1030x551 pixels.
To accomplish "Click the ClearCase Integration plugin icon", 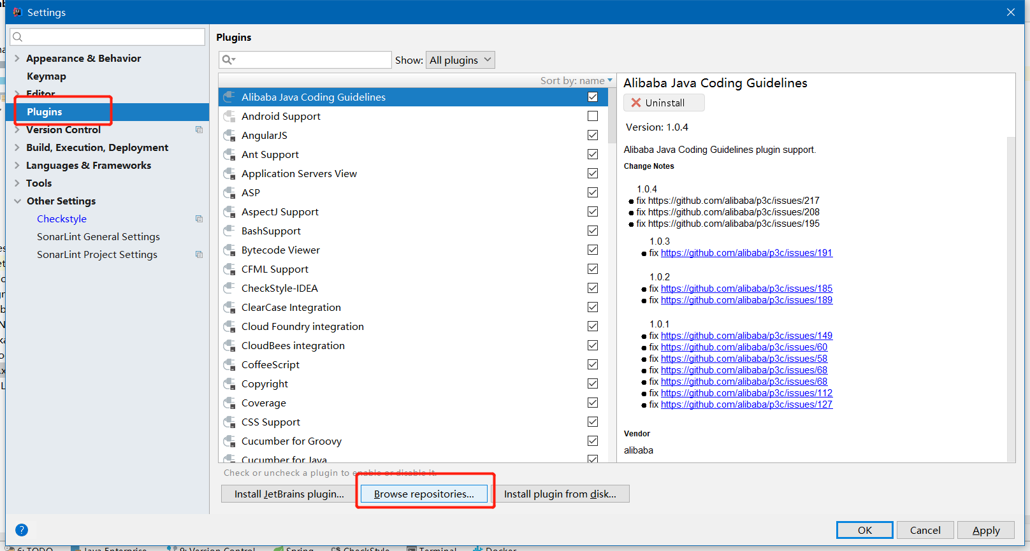I will click(229, 307).
